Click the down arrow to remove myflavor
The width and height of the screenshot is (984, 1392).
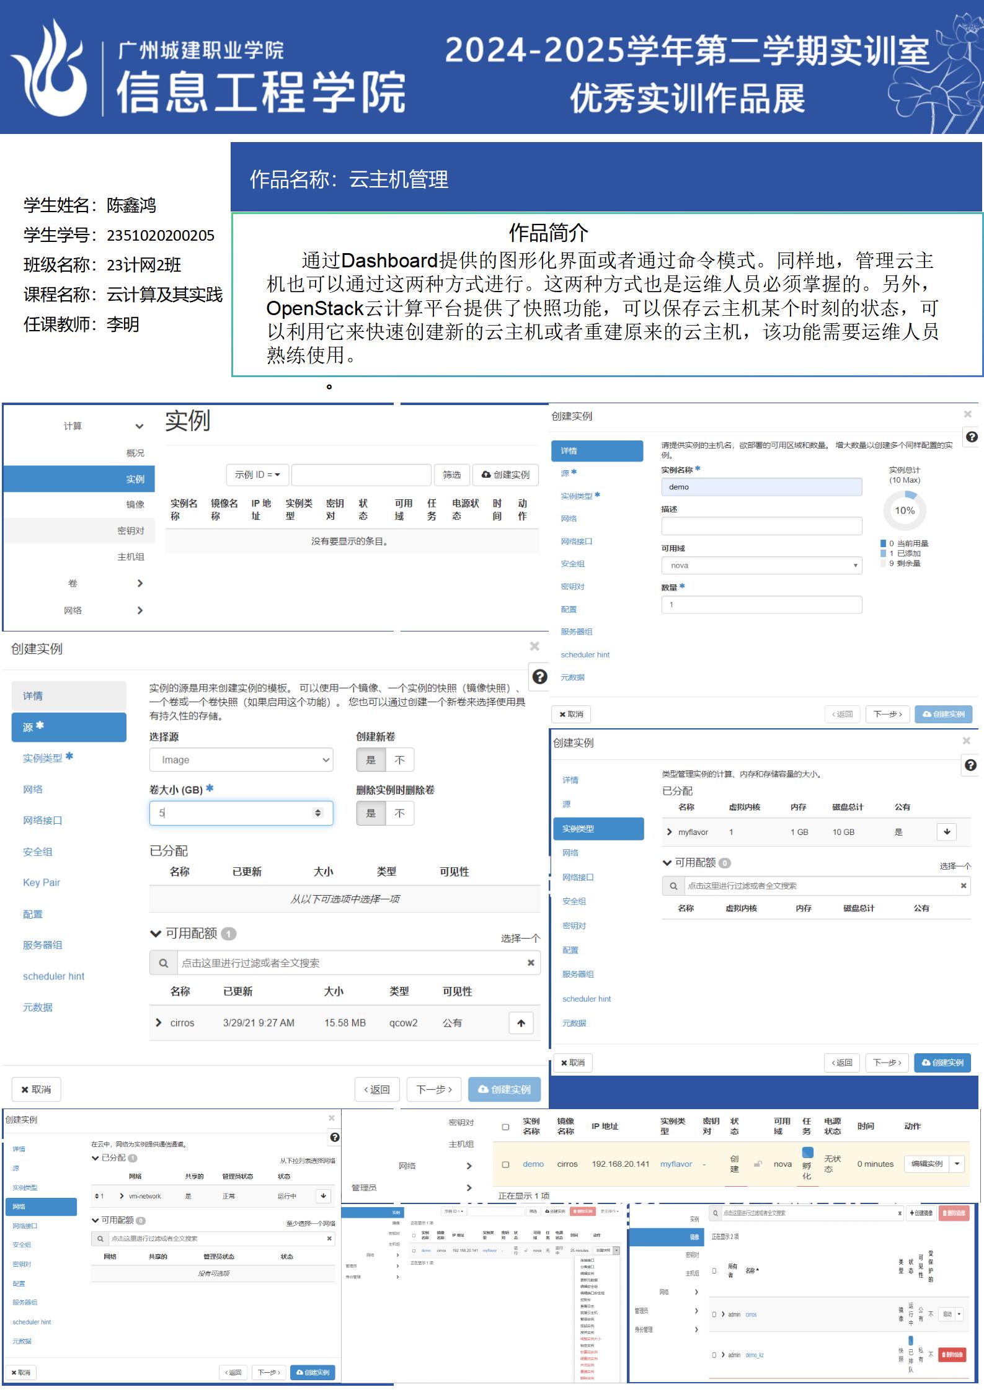click(947, 832)
